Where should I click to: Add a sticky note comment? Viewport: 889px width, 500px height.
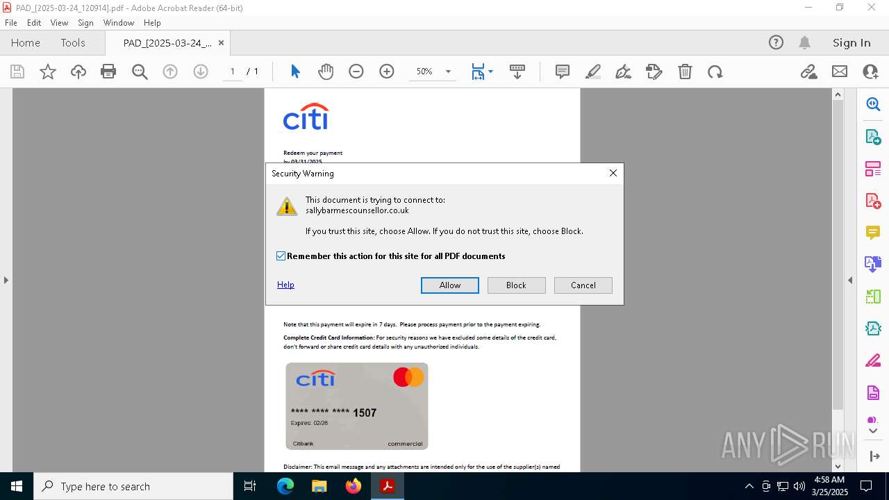(563, 72)
